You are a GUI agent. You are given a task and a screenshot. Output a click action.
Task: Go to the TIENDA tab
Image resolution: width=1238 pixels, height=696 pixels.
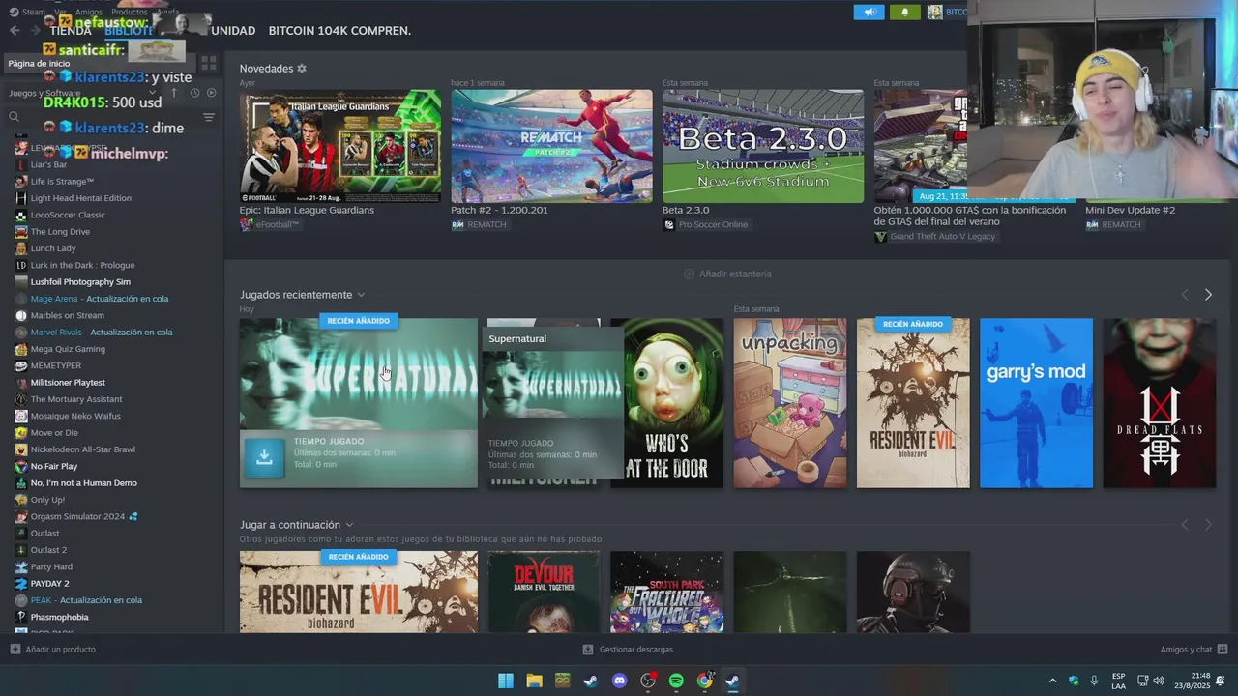tap(71, 31)
